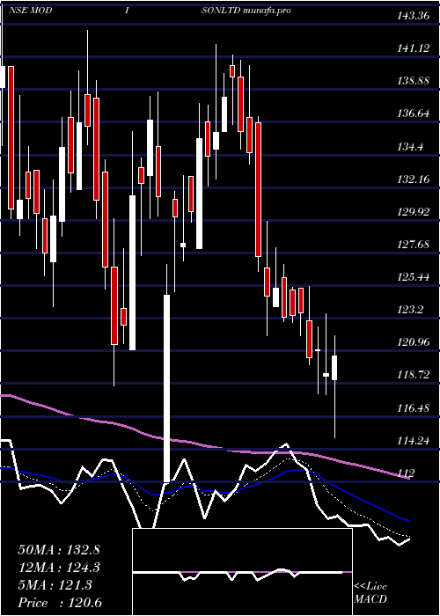Image resolution: width=440 pixels, height=616 pixels.
Task: Click the 141.12 price axis label
Action: (413, 48)
